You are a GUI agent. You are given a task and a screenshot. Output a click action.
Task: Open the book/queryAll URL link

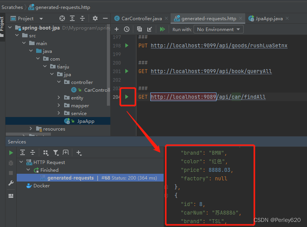211,71
